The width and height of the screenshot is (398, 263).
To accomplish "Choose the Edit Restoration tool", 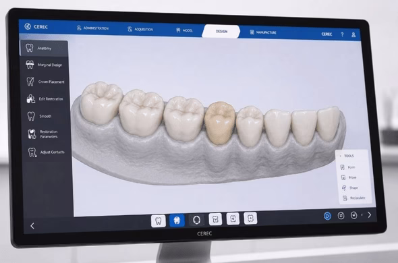I will [x=45, y=98].
